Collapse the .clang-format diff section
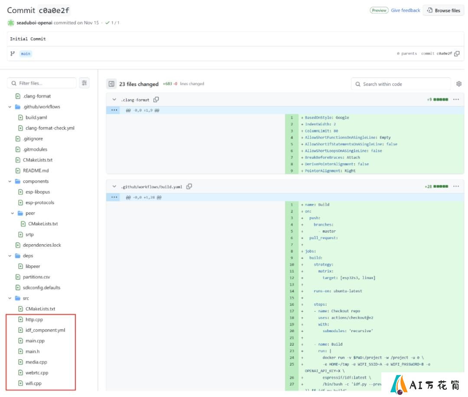 (x=114, y=100)
